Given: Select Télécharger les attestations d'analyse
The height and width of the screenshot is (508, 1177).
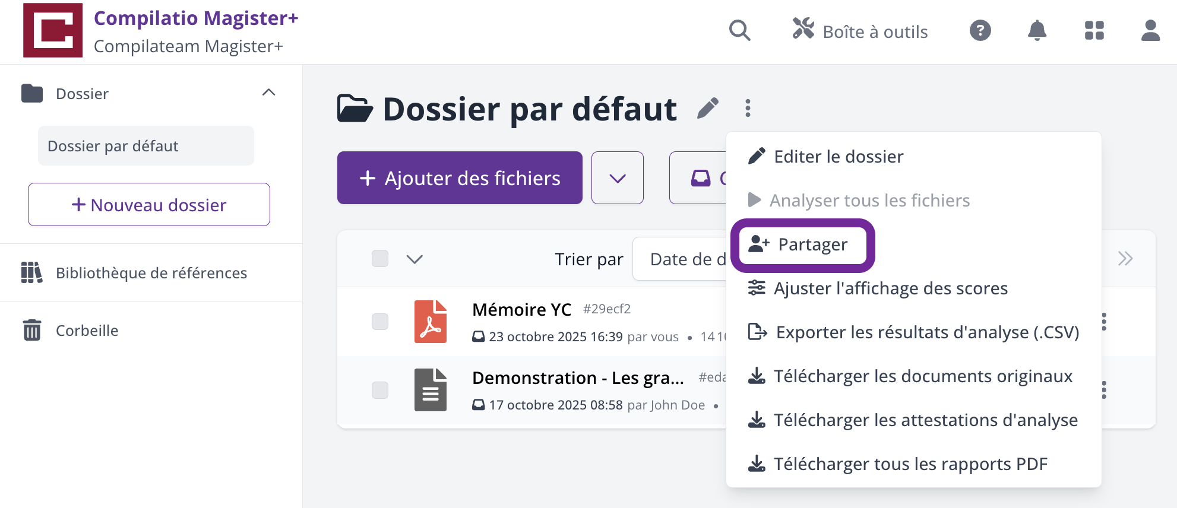Looking at the screenshot, I should 914,420.
